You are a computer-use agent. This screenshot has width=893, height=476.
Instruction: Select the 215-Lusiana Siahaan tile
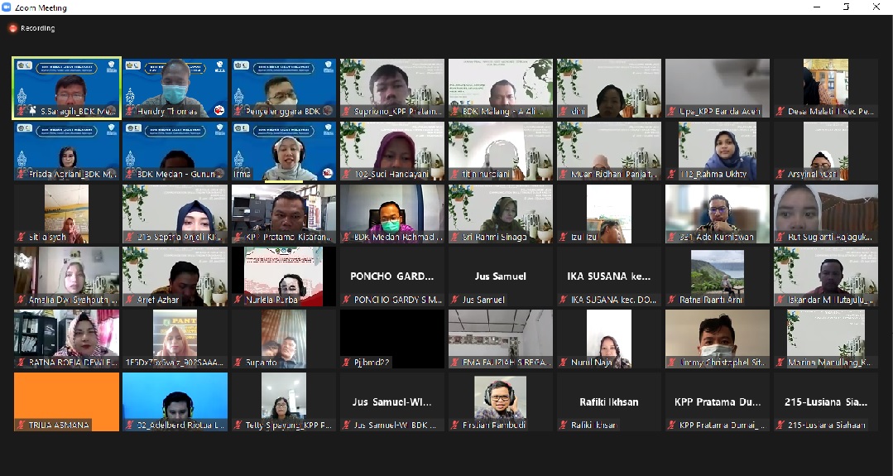click(x=825, y=401)
